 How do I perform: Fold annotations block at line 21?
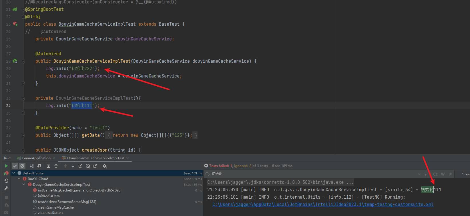click(23, 9)
